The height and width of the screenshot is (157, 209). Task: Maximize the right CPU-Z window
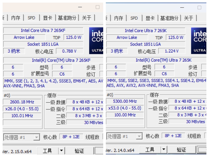point(199,8)
